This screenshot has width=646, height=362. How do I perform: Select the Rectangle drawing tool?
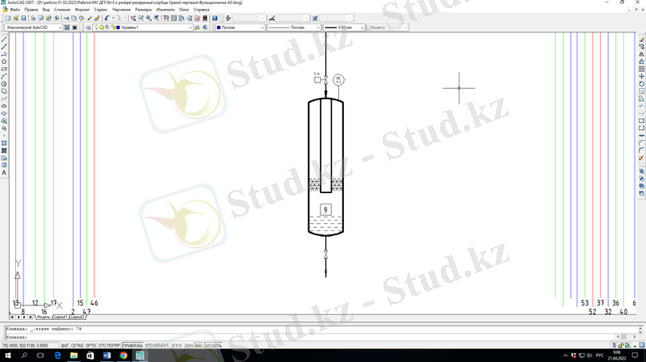click(x=4, y=69)
